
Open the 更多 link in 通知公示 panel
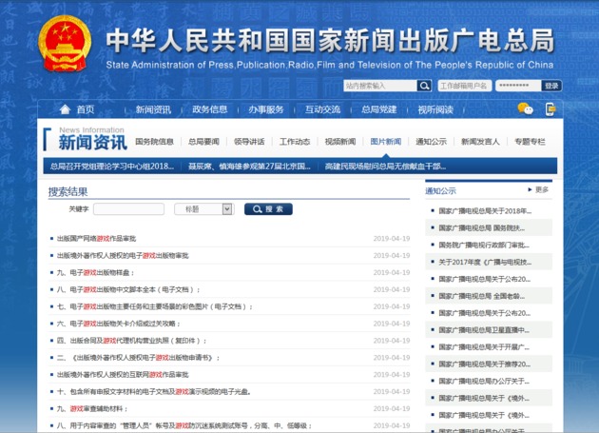(540, 190)
